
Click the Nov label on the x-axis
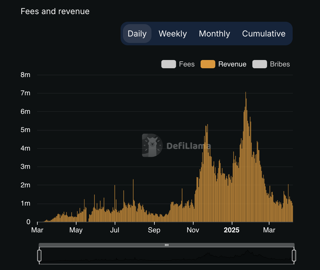193,230
